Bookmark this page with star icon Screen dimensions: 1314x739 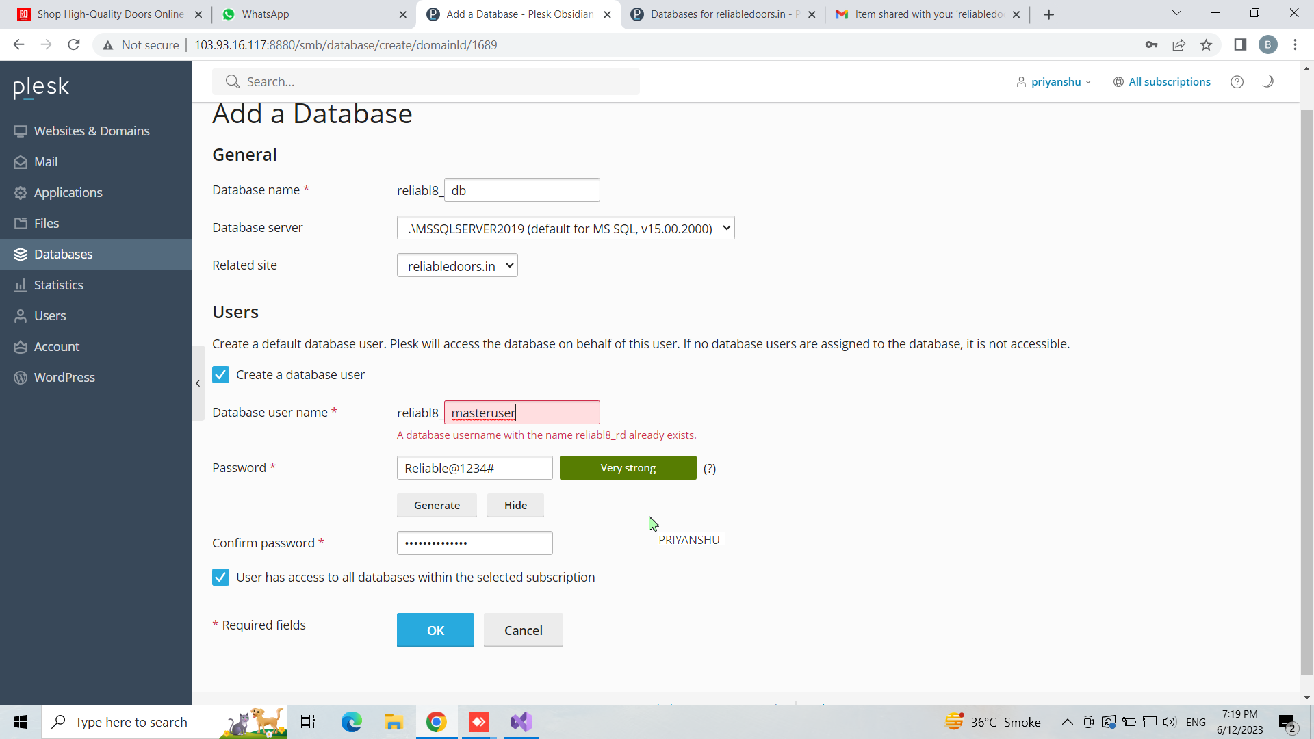tap(1206, 45)
